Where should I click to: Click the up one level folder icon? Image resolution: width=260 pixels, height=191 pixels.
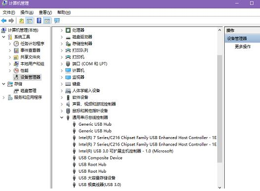[21, 21]
